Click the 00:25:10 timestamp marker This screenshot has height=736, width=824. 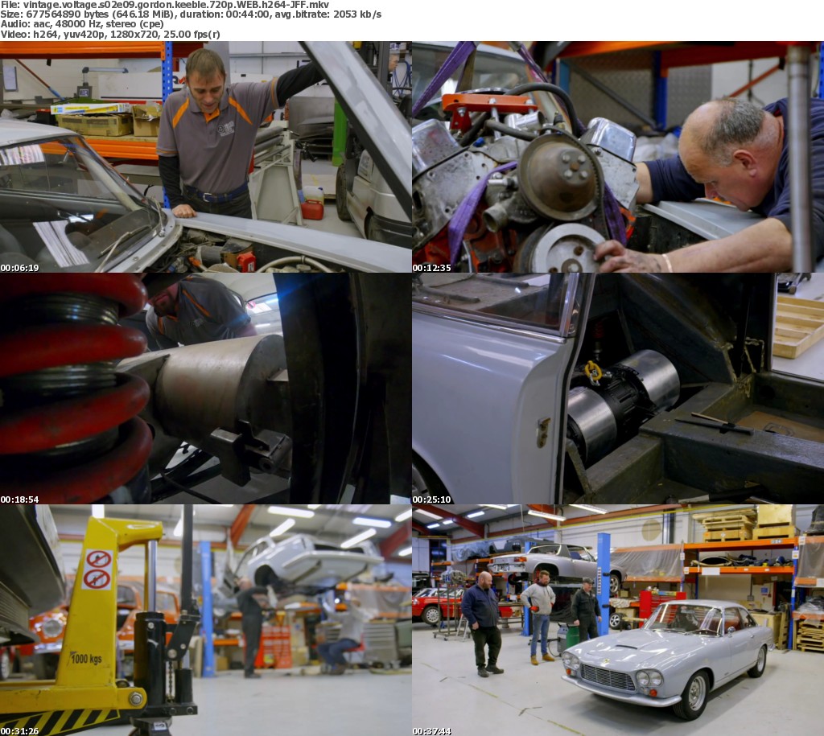pos(431,499)
